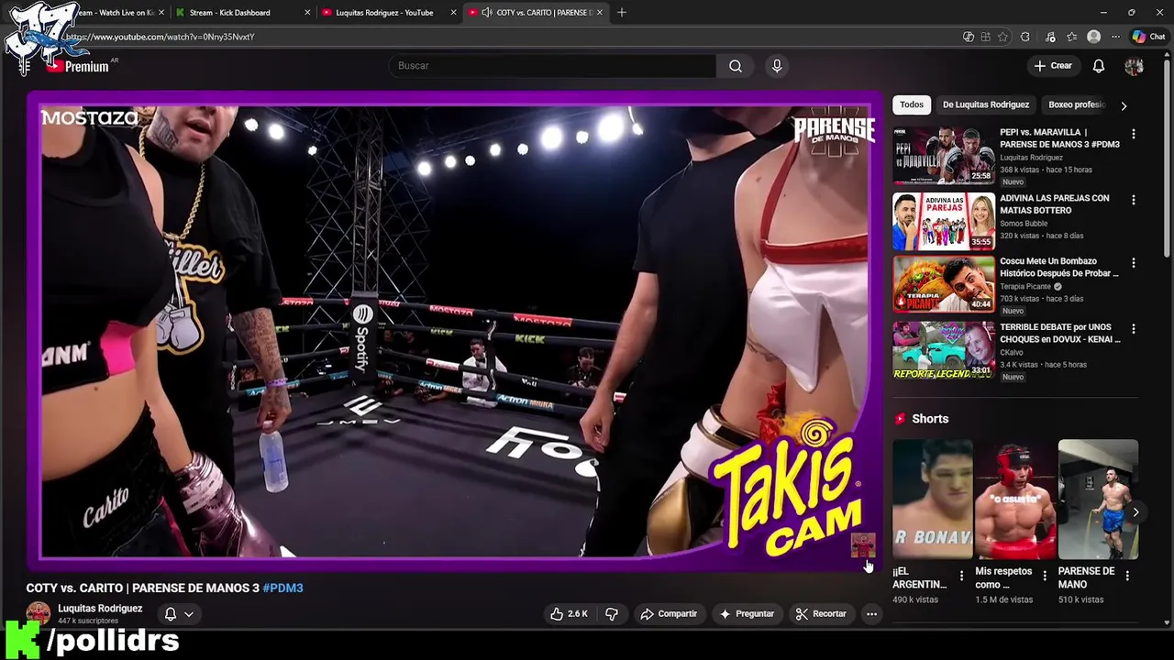The width and height of the screenshot is (1174, 660).
Task: Show more filter chips with right arrow
Action: tap(1124, 105)
